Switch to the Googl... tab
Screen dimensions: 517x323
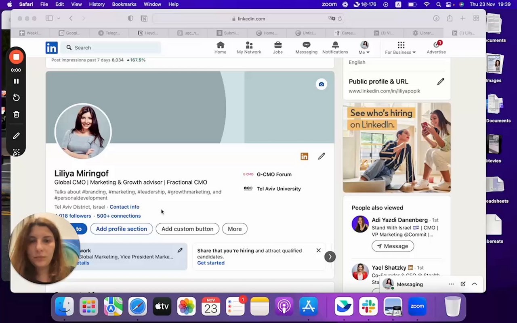tap(69, 33)
